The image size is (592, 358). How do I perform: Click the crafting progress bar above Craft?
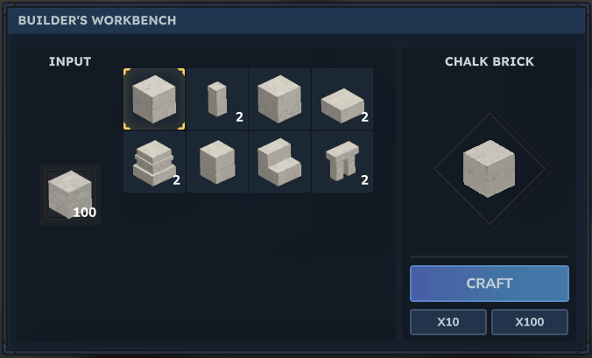[489, 257]
